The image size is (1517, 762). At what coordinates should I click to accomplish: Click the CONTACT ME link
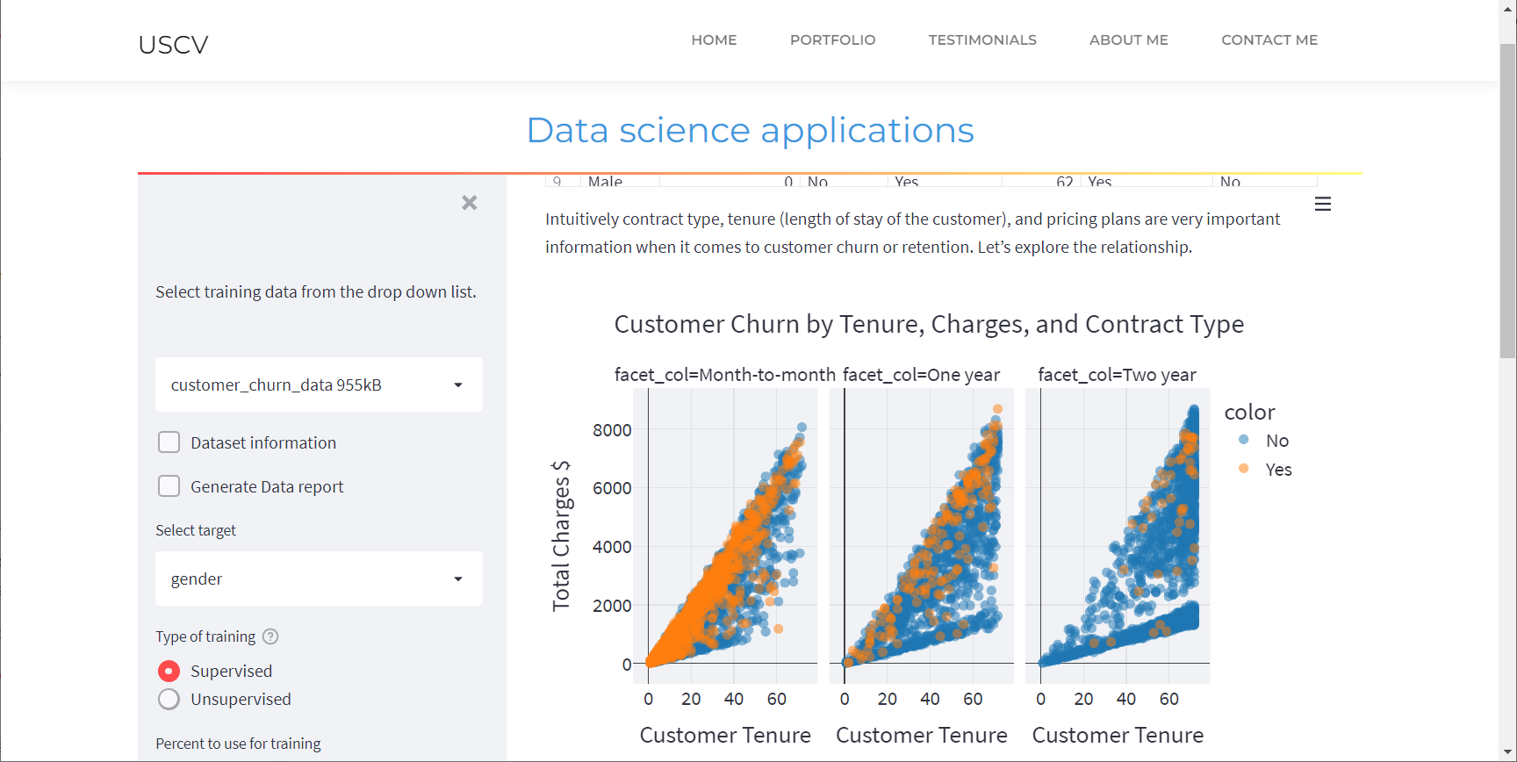tap(1269, 40)
